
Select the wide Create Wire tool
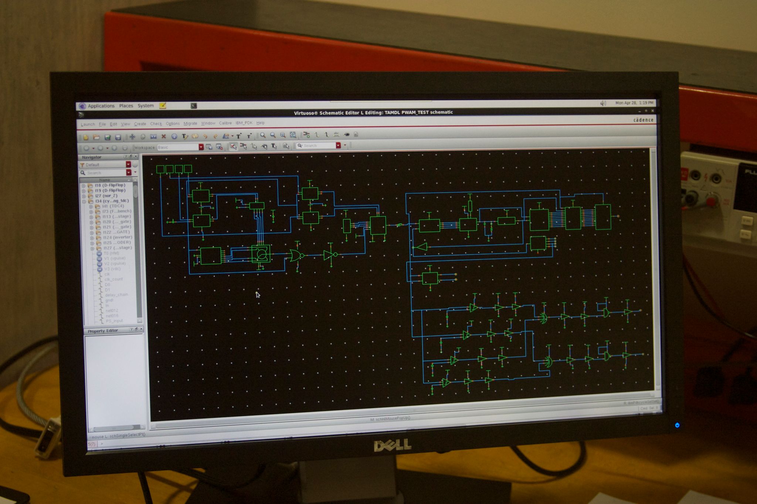[327, 134]
